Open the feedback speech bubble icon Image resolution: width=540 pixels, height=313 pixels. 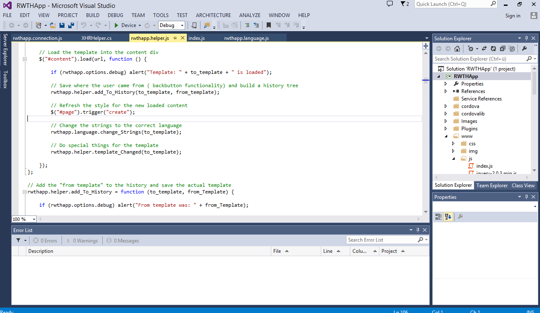point(390,4)
